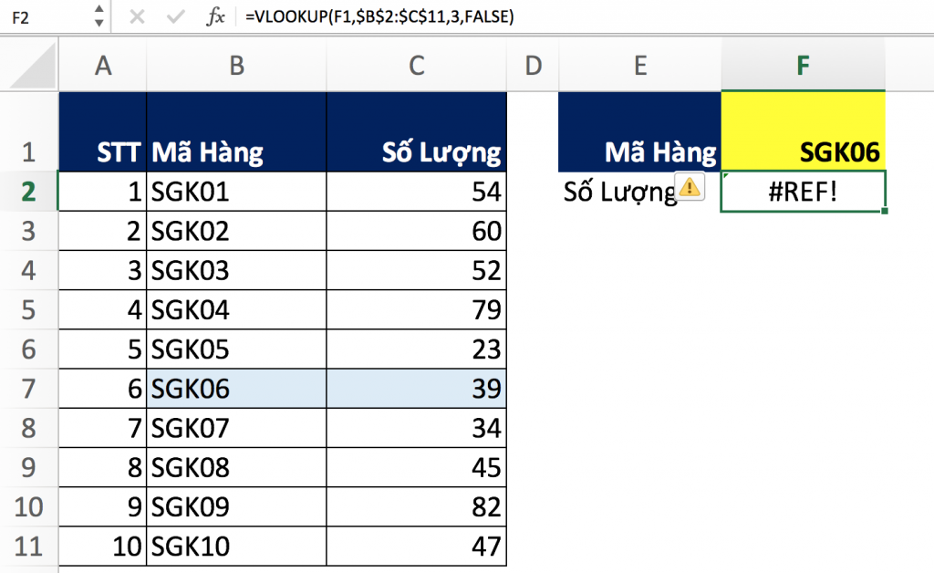
Task: Select column B header
Action: (x=236, y=66)
